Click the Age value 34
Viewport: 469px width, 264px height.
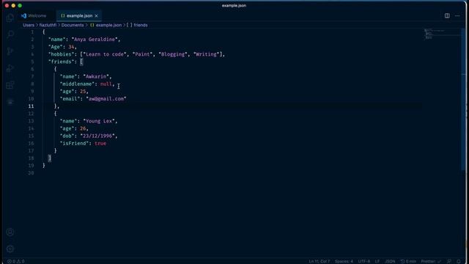(71, 47)
